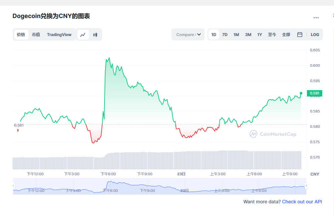Select the 至今 time range
Viewport: 334px width, 217px height.
[272, 34]
